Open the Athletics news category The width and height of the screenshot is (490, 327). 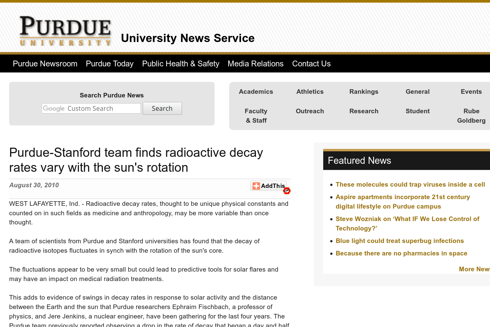tap(310, 92)
